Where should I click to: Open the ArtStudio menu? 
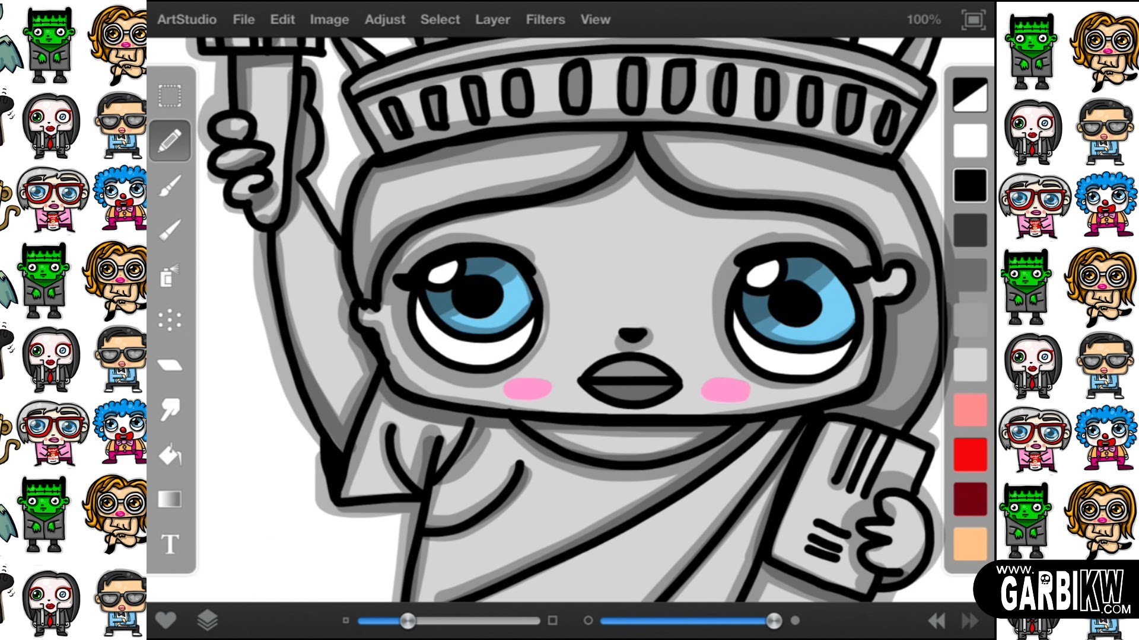187,19
